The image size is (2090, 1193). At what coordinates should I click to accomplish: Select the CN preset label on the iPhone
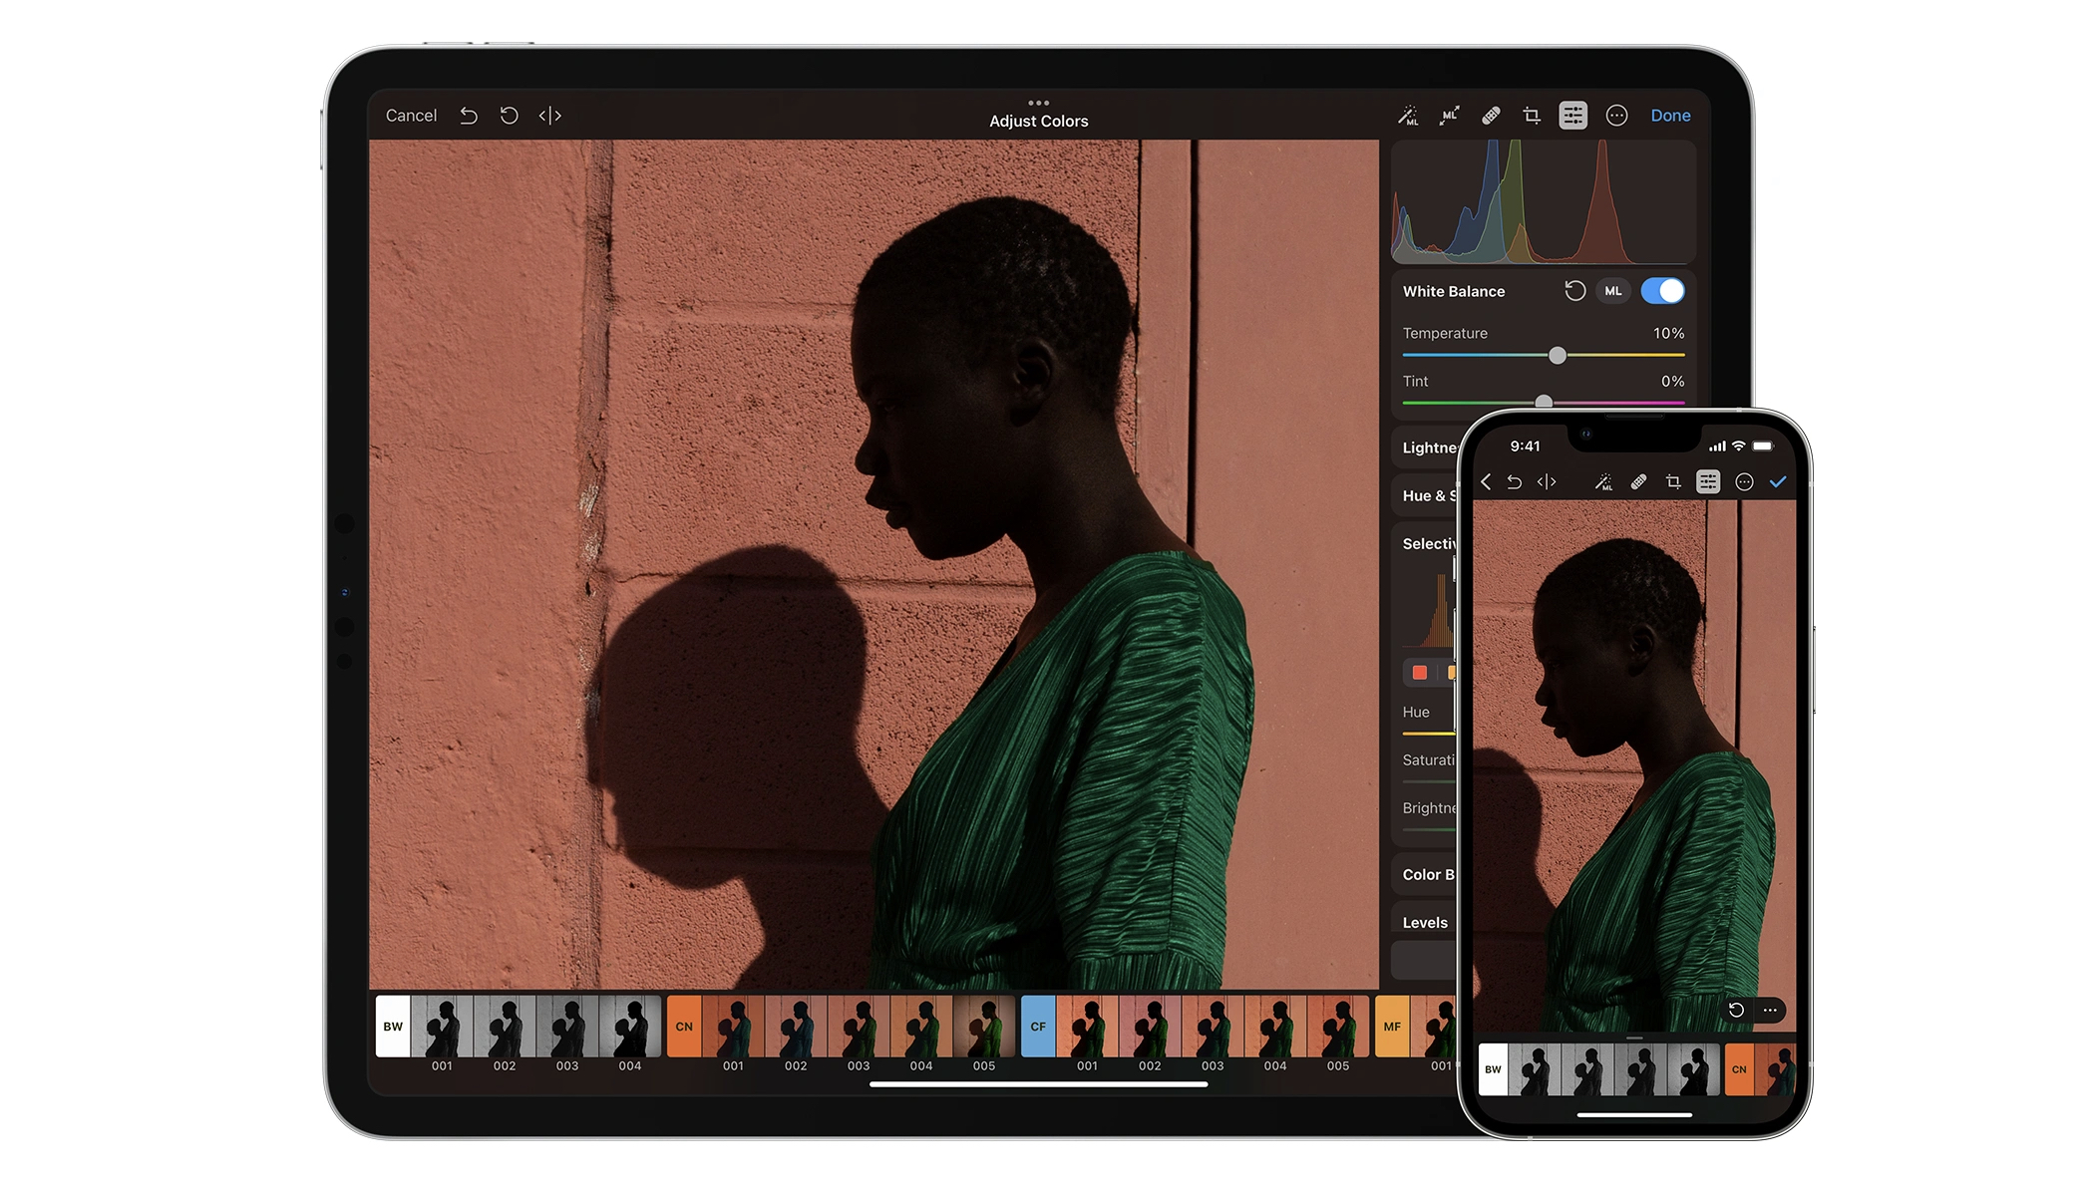click(x=1739, y=1069)
